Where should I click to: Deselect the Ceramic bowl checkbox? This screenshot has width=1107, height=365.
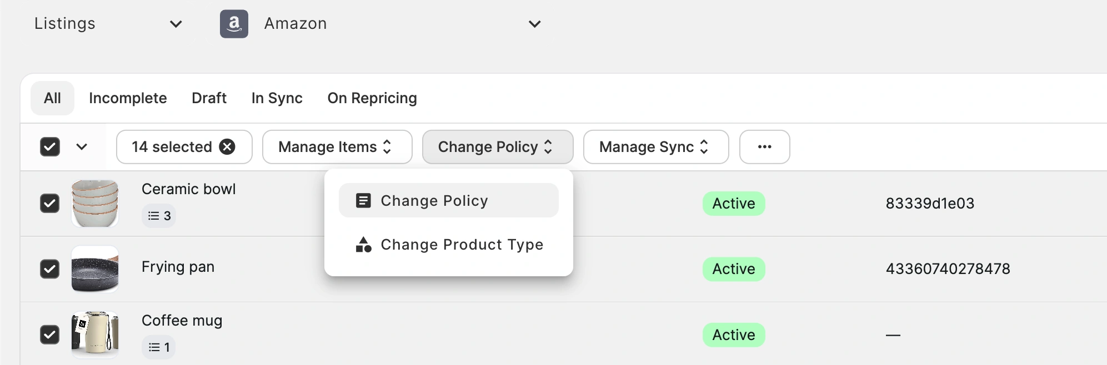(50, 204)
